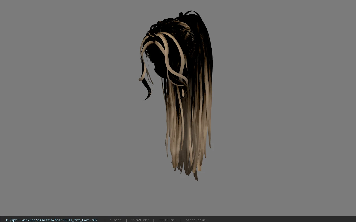Click the "13769 vtx" vertex count
Image resolution: width=356 pixels, height=222 pixels.
pos(140,220)
